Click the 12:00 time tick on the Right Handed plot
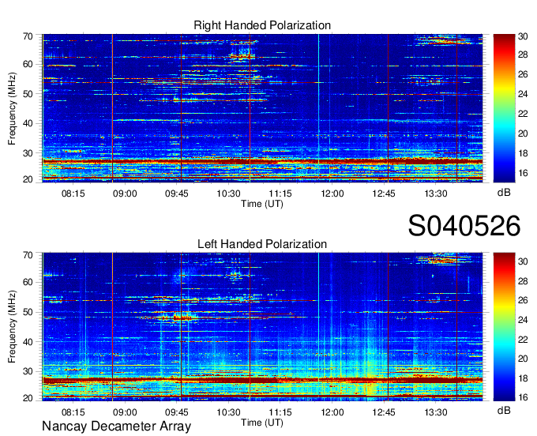 point(332,194)
